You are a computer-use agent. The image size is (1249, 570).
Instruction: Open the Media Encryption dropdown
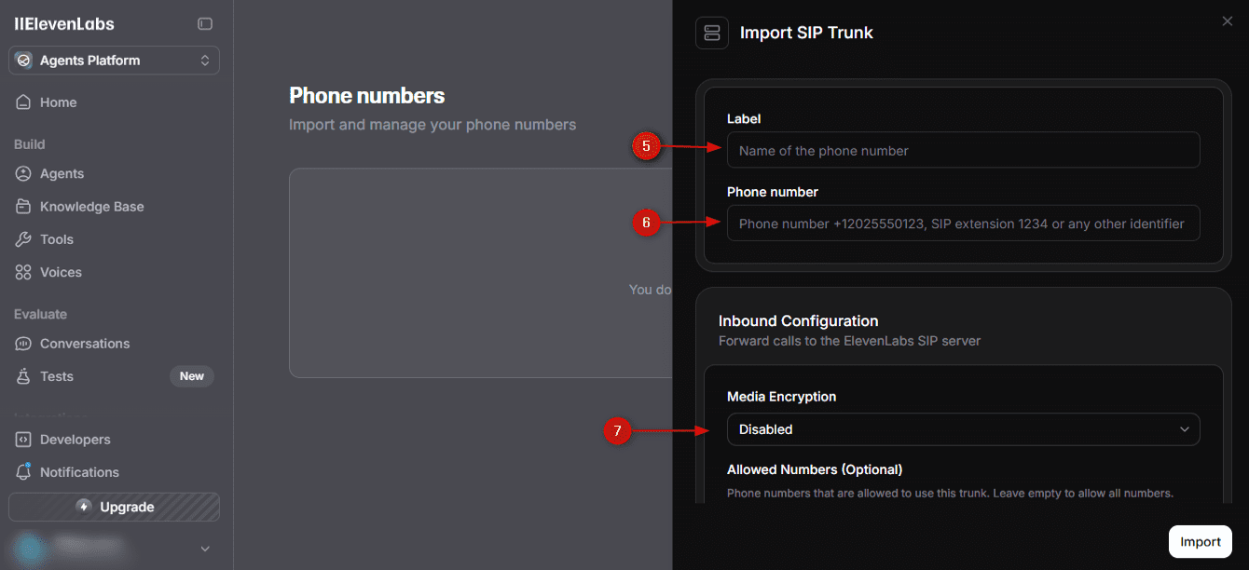964,429
